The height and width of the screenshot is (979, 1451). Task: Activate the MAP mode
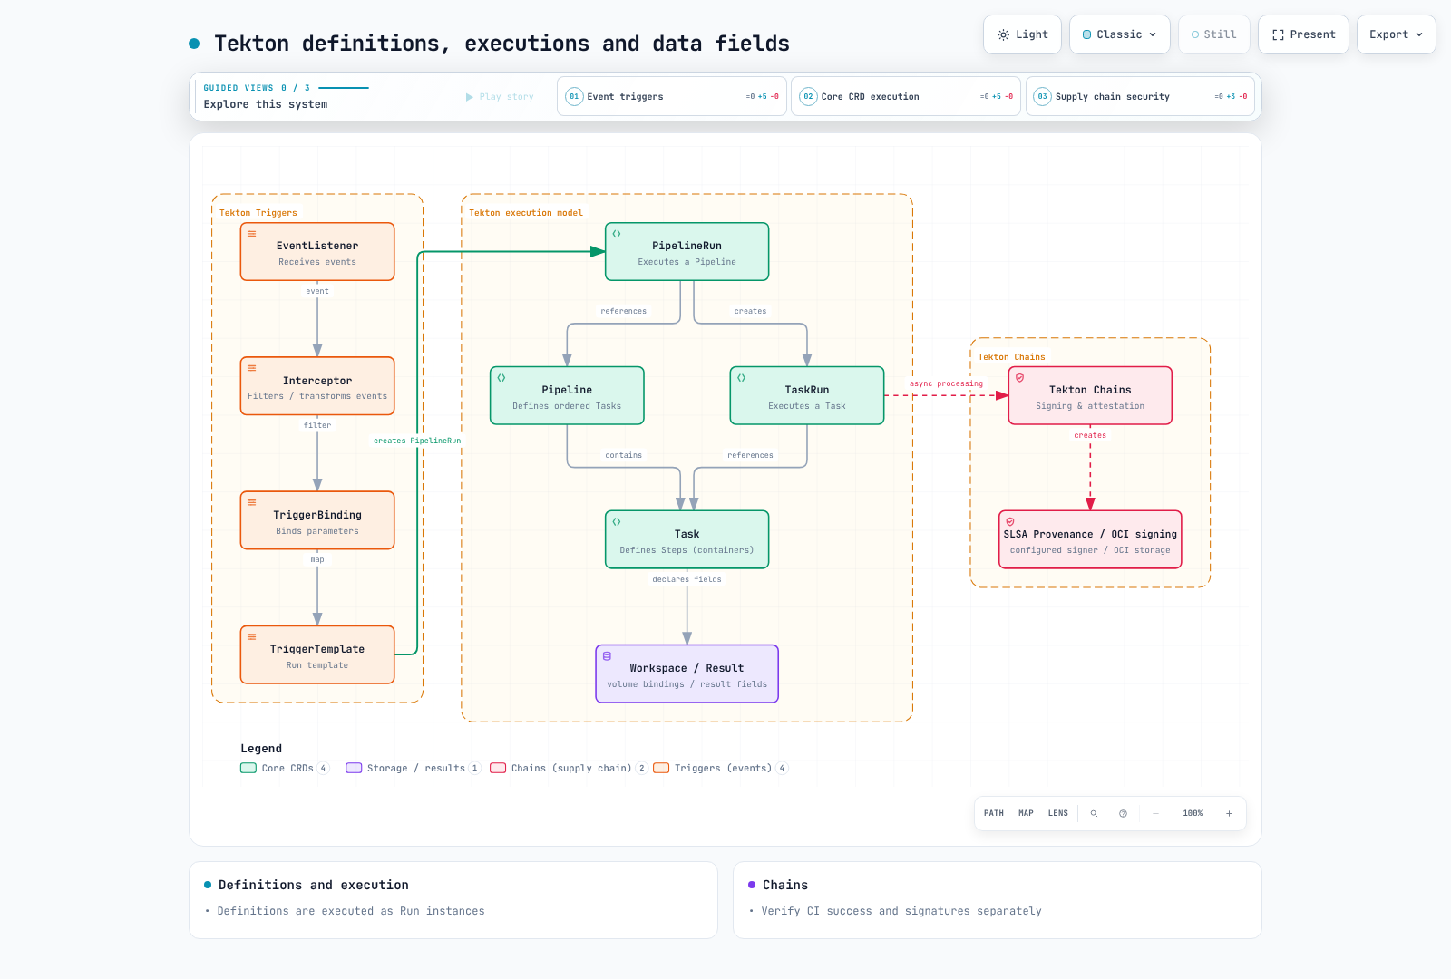1027,813
